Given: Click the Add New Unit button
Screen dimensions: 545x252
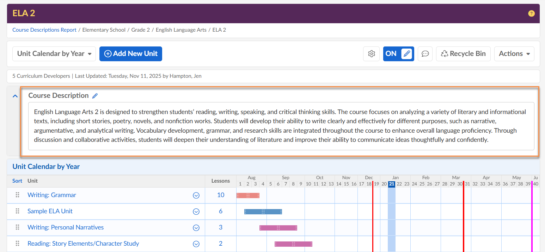Looking at the screenshot, I should (130, 54).
